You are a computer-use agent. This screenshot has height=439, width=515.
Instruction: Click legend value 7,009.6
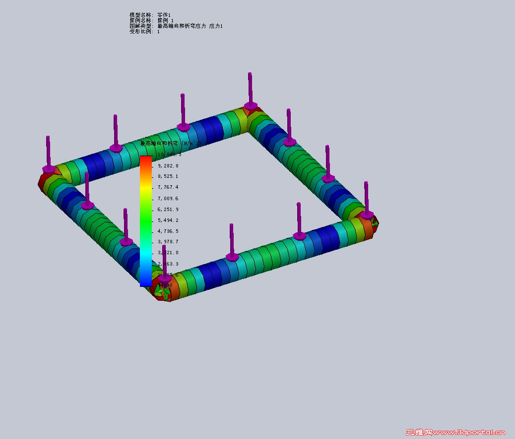(168, 199)
